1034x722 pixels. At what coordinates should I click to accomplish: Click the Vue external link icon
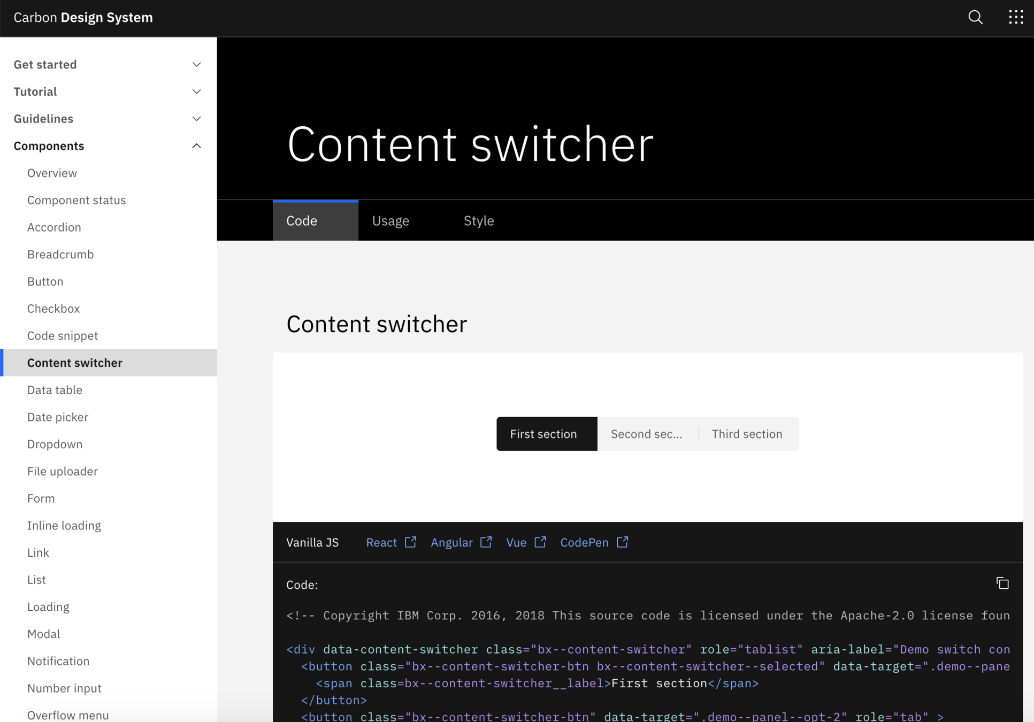pos(540,542)
